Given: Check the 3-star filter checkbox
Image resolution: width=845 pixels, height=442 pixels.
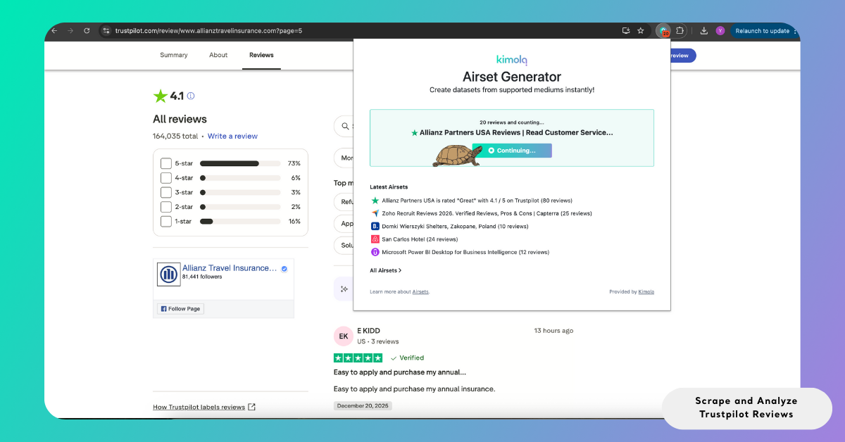Looking at the screenshot, I should (166, 192).
